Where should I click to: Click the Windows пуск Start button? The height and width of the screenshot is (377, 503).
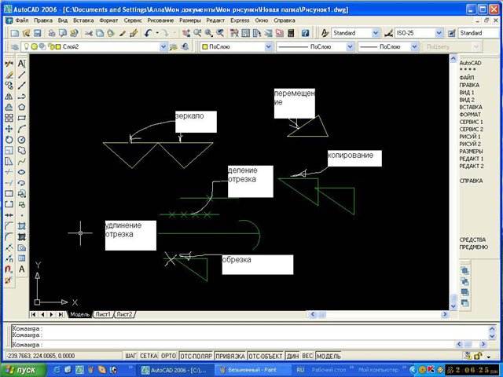(x=25, y=369)
